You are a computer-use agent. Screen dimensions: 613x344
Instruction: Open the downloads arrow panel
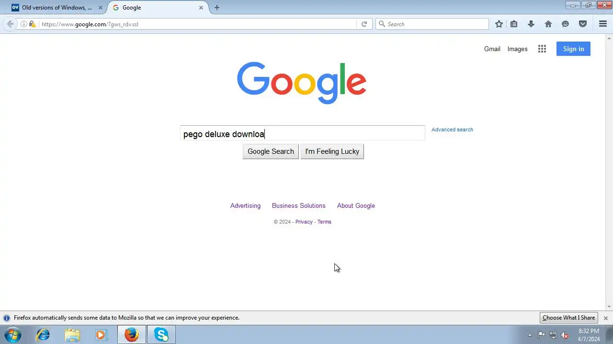[x=531, y=24]
